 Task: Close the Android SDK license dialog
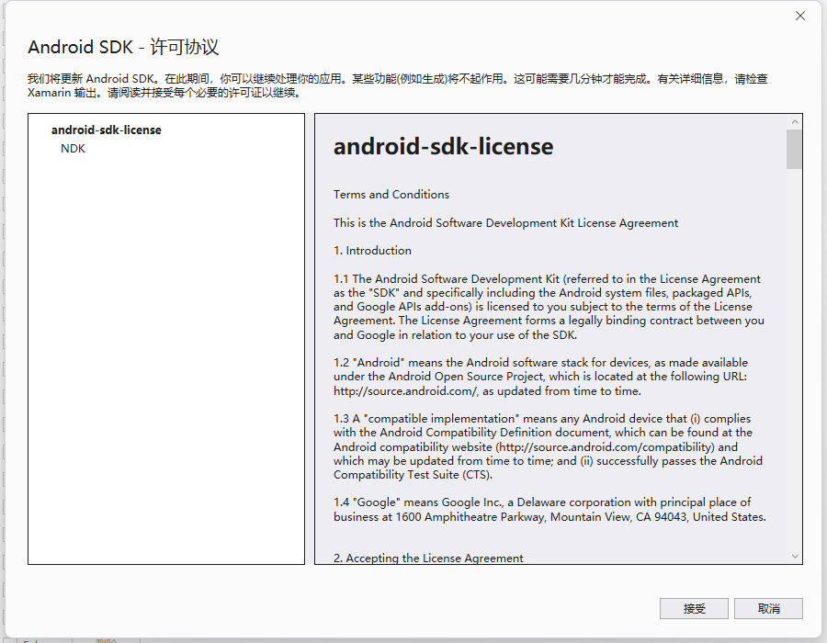point(799,15)
